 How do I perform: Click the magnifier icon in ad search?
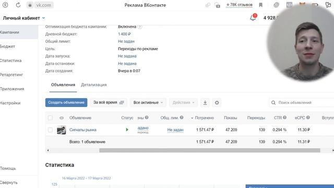click(273, 103)
